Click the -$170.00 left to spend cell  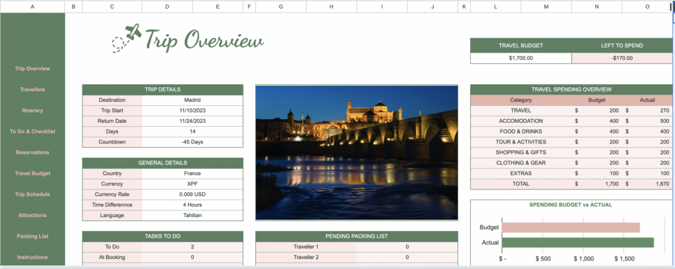pyautogui.click(x=622, y=58)
